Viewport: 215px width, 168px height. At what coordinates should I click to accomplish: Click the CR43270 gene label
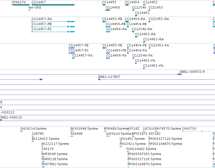tap(19, 2)
